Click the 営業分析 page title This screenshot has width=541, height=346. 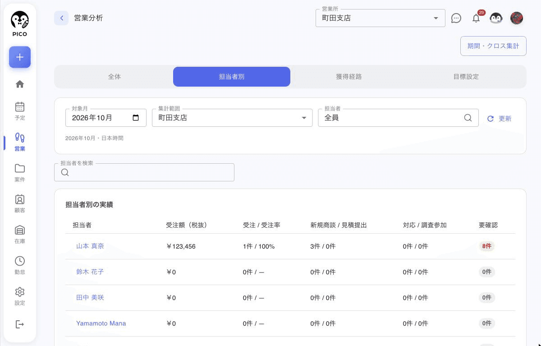click(88, 18)
